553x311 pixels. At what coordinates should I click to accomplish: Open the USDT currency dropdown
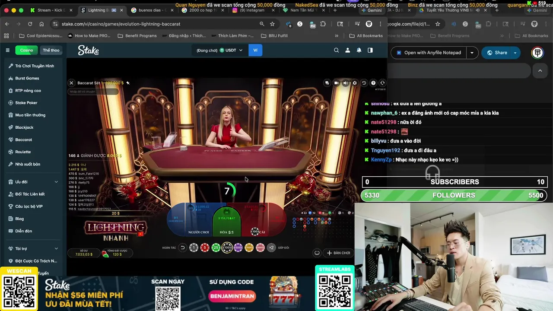pyautogui.click(x=231, y=50)
